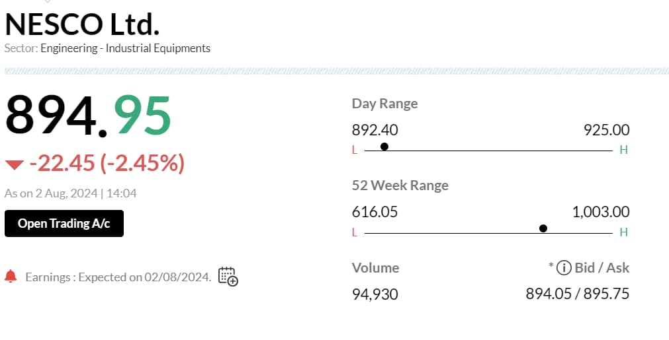Click the NESCO Ltd. company title
This screenshot has width=669, height=340.
click(x=82, y=24)
